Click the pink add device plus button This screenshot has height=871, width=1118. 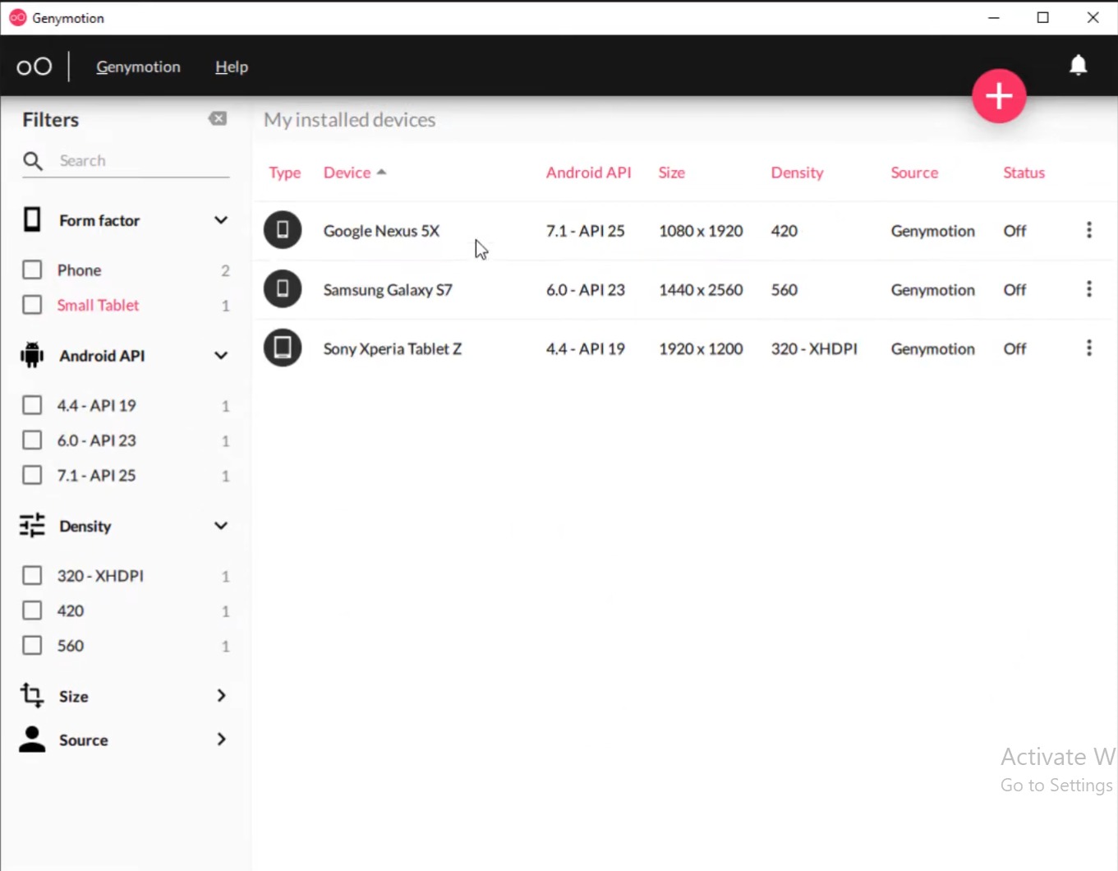click(x=998, y=96)
